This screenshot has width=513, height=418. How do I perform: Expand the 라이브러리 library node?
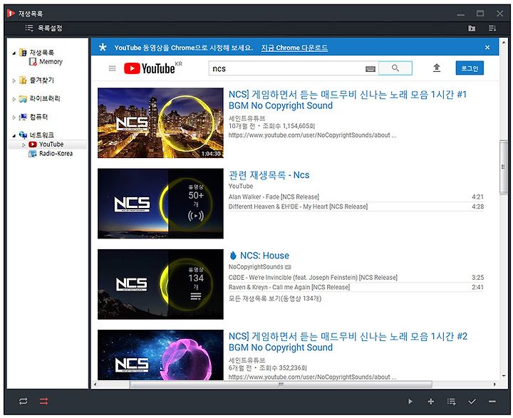(14, 99)
